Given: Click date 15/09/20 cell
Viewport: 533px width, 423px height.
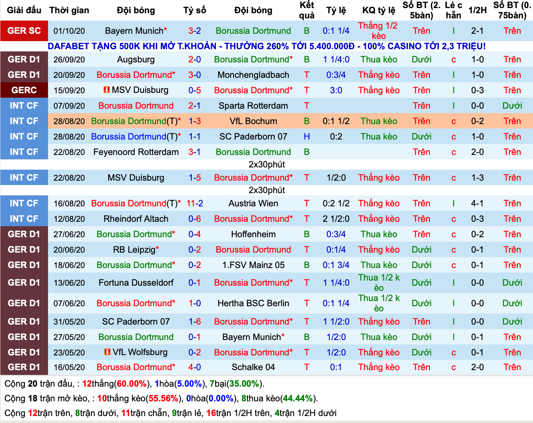Looking at the screenshot, I should point(69,90).
